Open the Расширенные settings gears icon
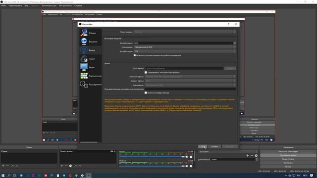 84,85
